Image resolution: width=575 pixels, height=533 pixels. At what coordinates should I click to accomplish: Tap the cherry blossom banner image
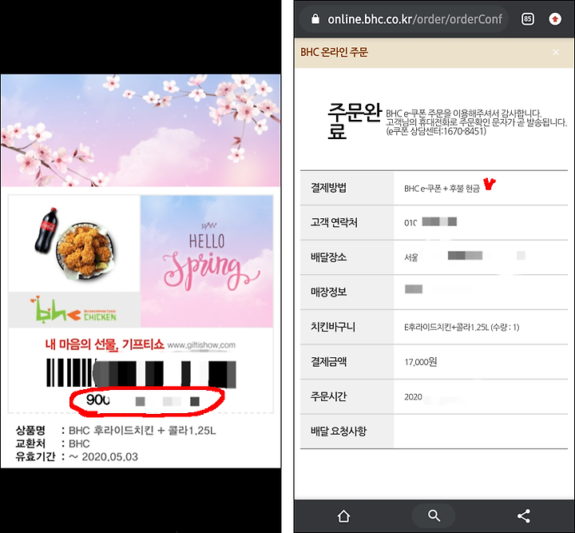click(x=141, y=130)
